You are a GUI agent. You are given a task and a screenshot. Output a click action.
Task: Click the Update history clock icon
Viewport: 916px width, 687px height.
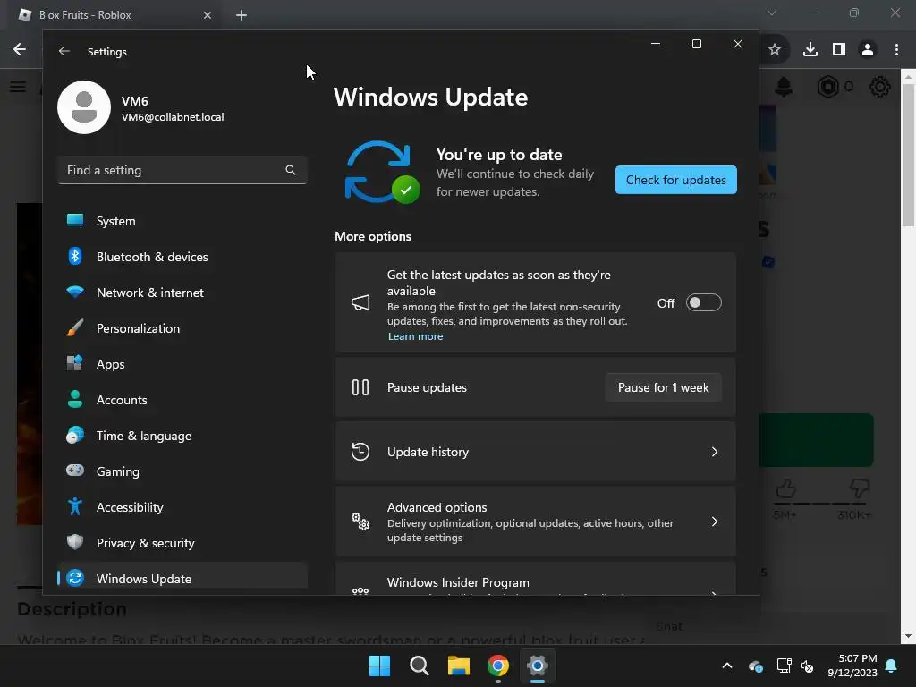click(x=360, y=452)
